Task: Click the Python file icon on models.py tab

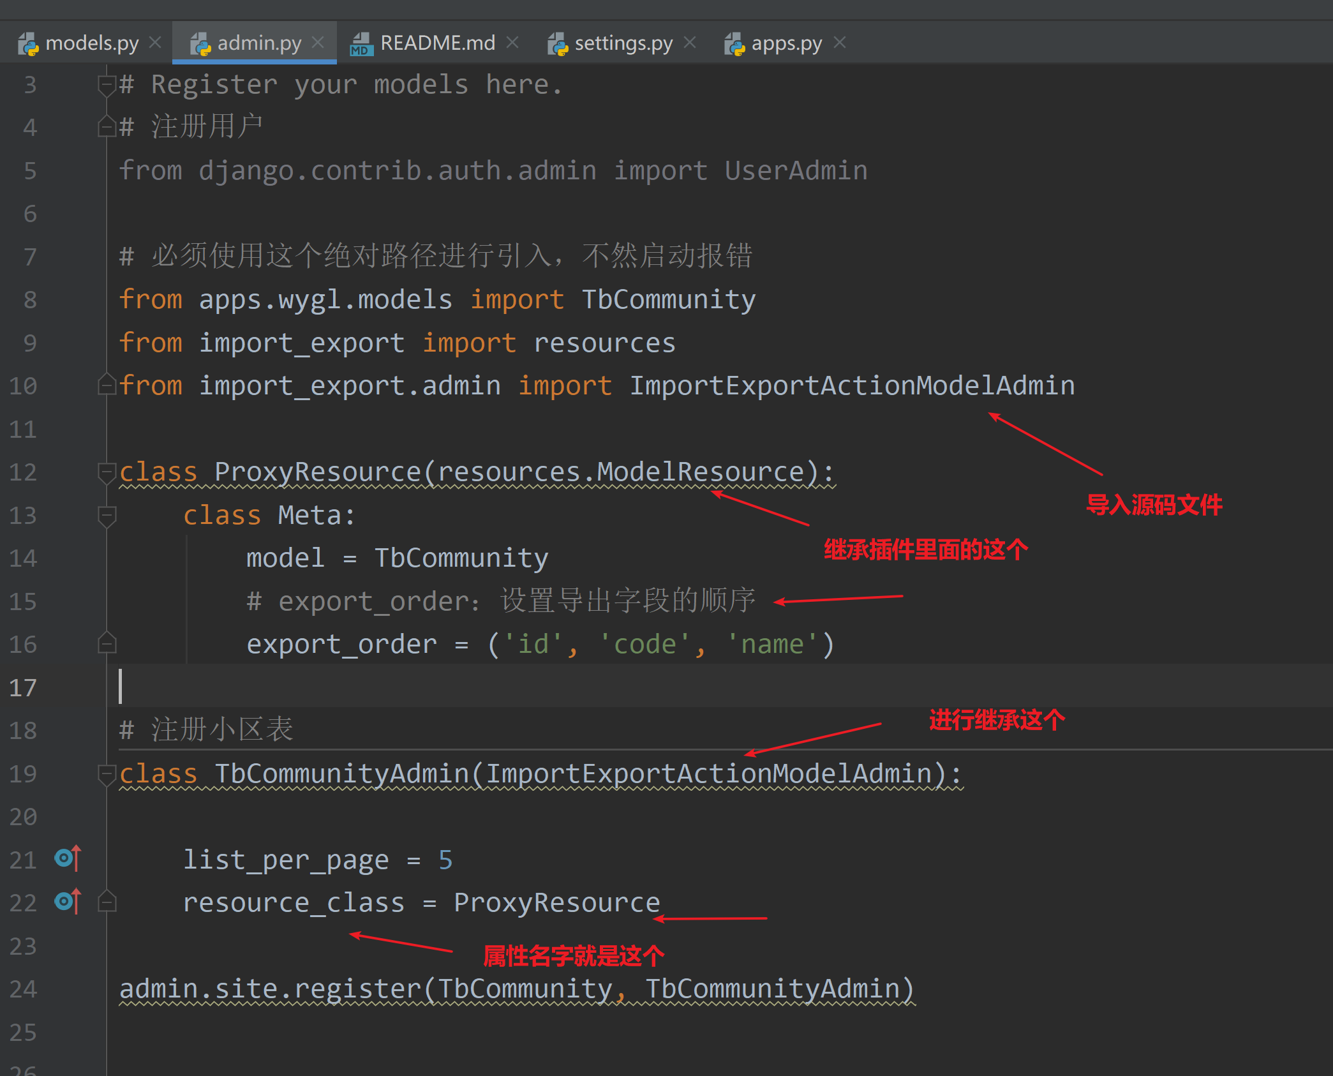Action: pyautogui.click(x=28, y=44)
